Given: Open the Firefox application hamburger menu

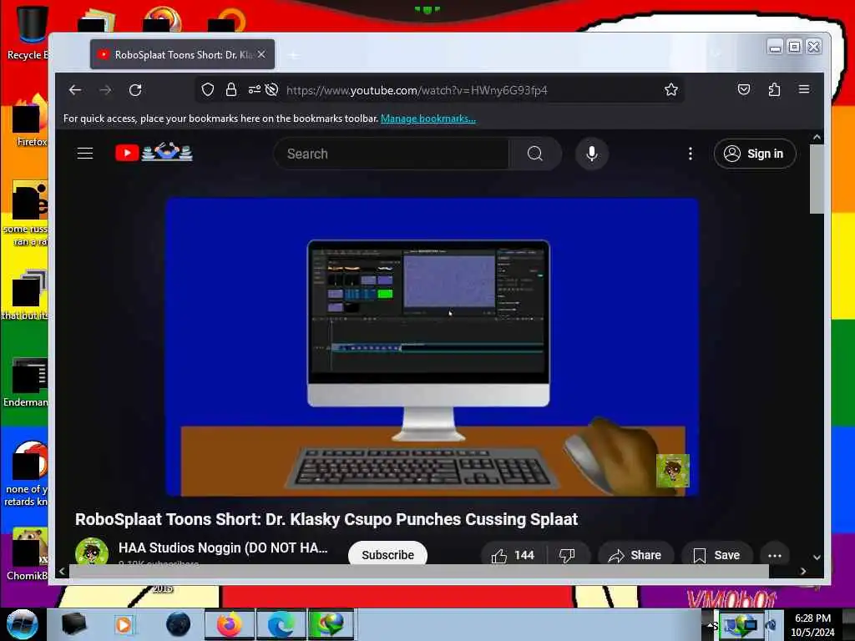Looking at the screenshot, I should point(804,89).
